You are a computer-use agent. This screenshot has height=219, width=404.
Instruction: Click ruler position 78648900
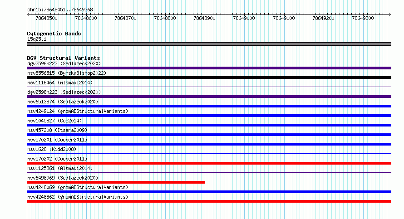(x=205, y=18)
